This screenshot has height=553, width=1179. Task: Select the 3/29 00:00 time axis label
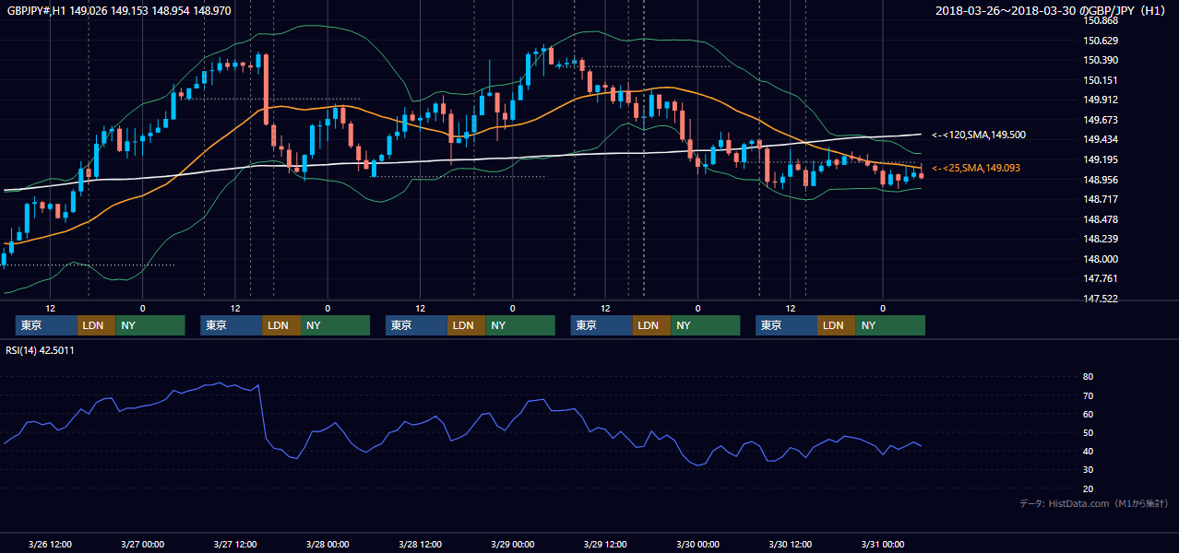(x=513, y=544)
